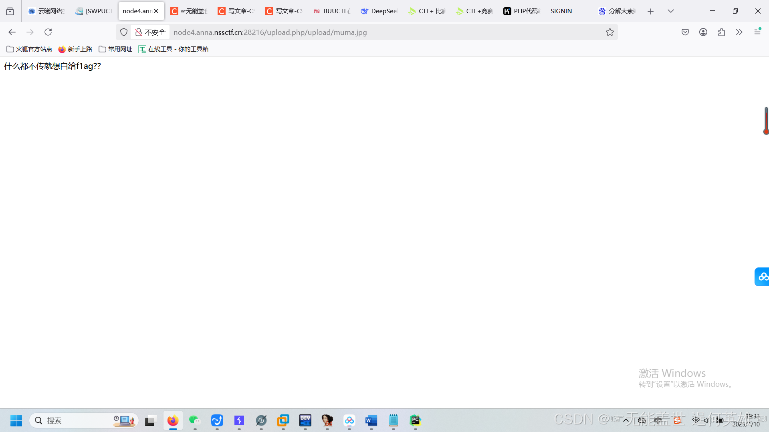This screenshot has height=432, width=769.
Task: Click the extensions puzzle-piece icon
Action: [722, 32]
